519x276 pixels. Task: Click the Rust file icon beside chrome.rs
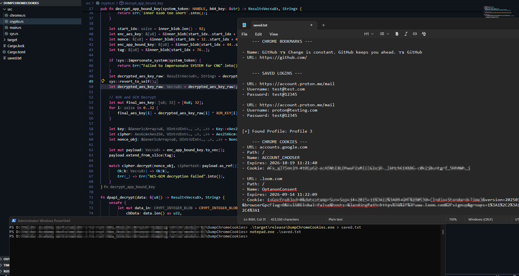[x=6, y=15]
